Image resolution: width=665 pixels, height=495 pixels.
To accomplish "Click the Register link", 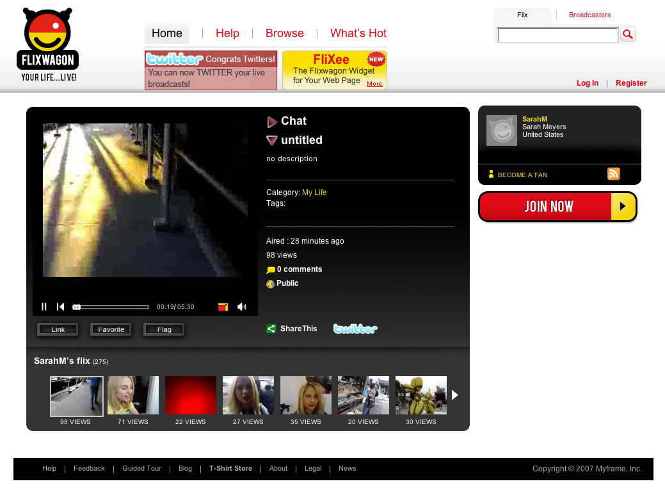I will pos(631,83).
